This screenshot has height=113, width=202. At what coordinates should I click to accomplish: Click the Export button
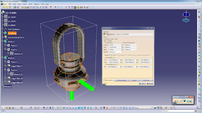pos(134,80)
